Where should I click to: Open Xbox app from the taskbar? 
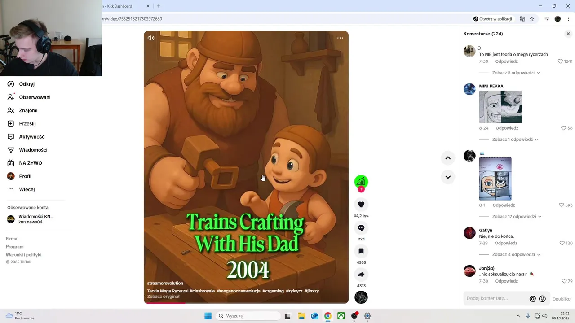[341, 316]
